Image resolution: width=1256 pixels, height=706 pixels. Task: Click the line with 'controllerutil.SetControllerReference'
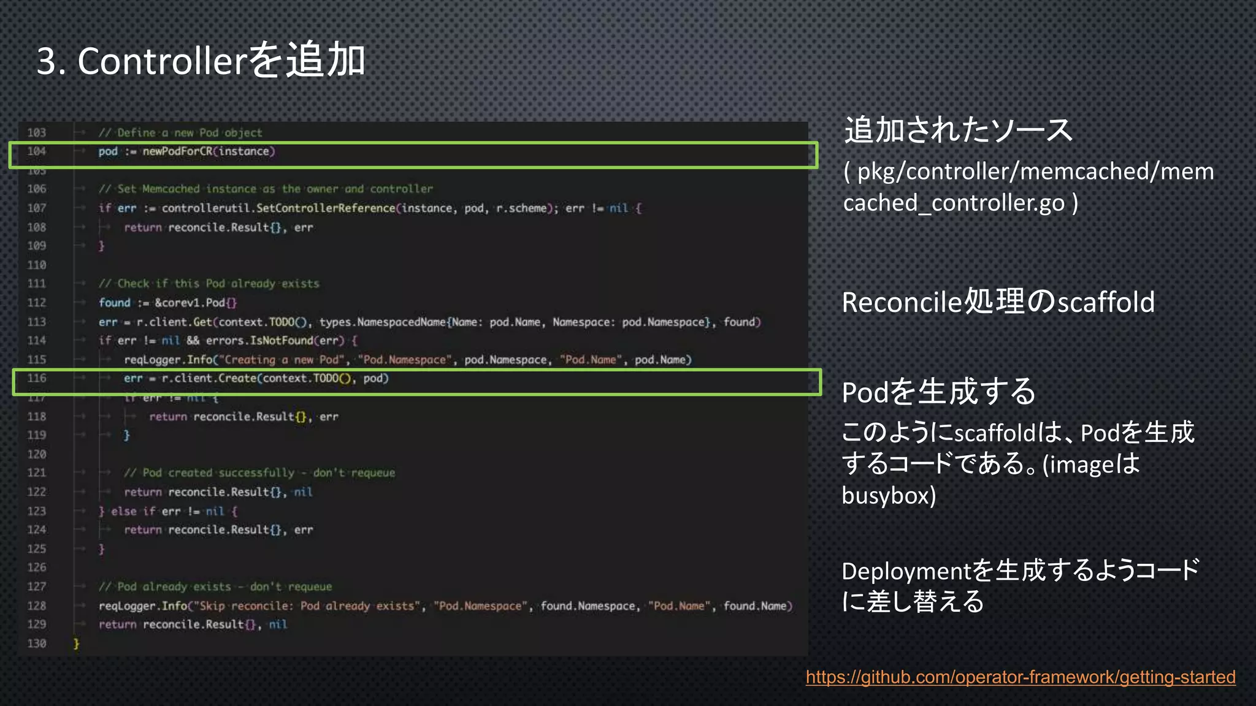(370, 208)
